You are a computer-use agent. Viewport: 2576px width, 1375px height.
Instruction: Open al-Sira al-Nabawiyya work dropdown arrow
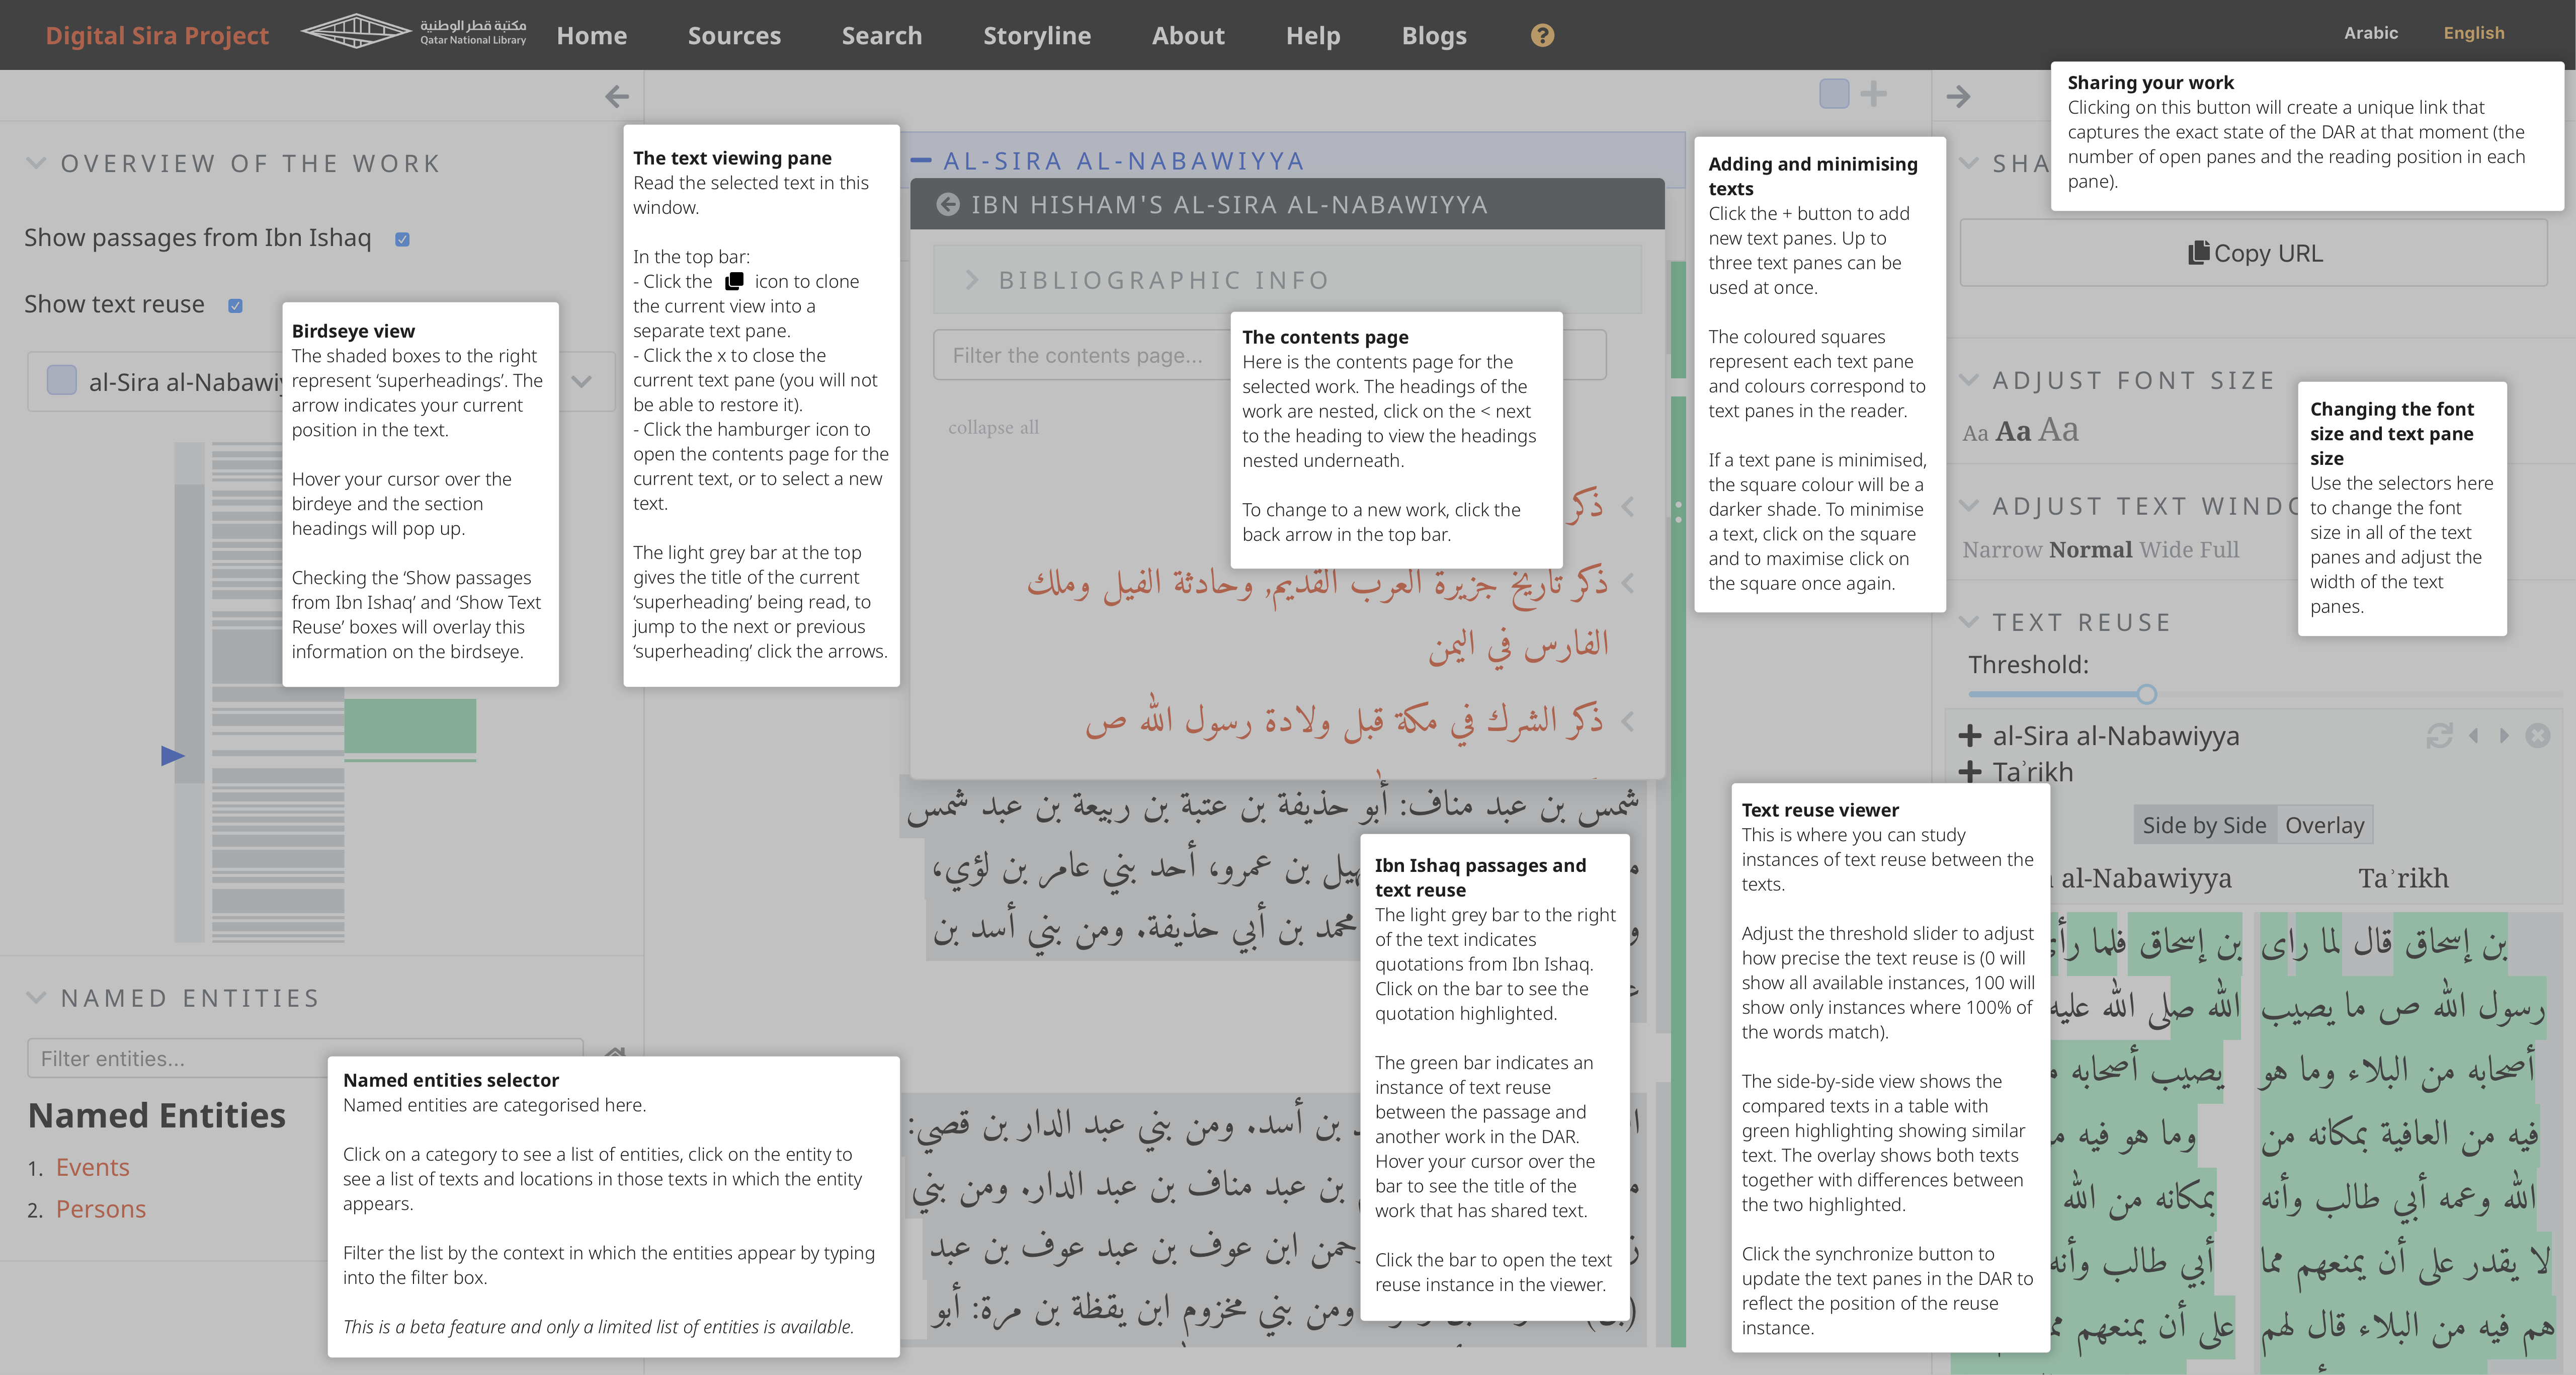pos(582,382)
